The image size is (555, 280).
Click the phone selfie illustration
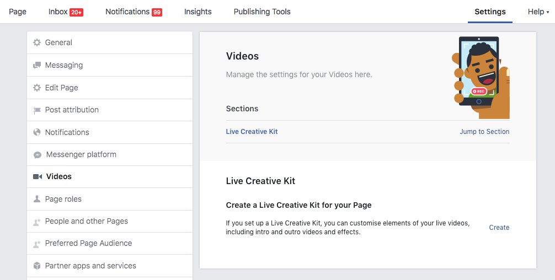[x=481, y=77]
